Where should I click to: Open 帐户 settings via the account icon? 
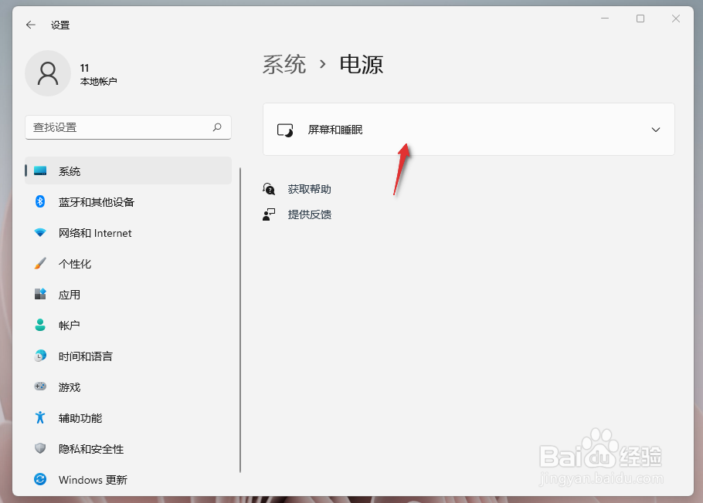(39, 325)
